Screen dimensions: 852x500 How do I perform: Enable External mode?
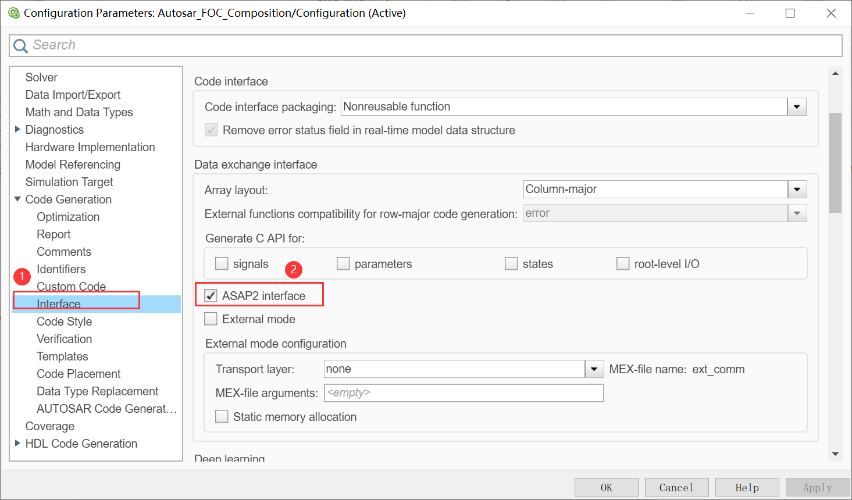[x=211, y=319]
